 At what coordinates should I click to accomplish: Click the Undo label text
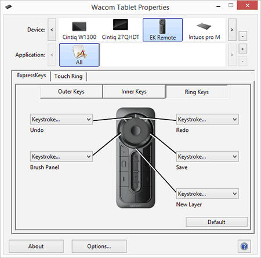tap(37, 130)
